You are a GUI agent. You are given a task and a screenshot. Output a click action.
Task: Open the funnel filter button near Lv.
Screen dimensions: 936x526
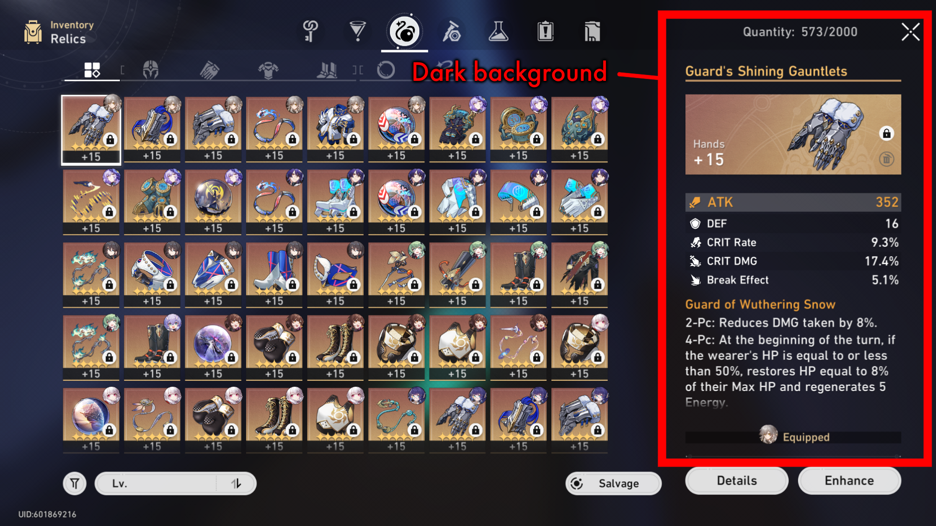click(x=75, y=484)
